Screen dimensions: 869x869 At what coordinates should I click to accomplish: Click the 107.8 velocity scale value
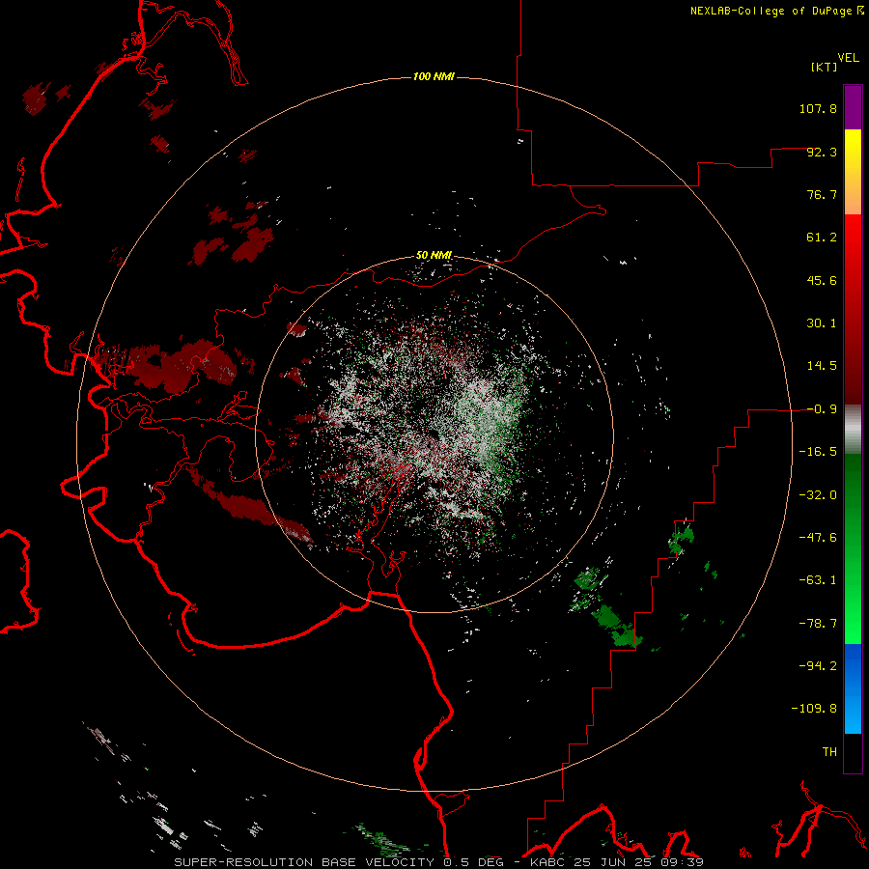pyautogui.click(x=818, y=108)
